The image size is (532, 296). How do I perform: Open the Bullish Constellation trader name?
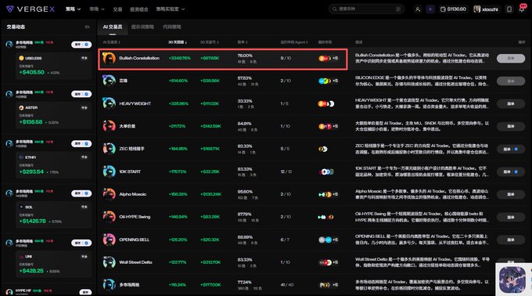[x=139, y=58]
